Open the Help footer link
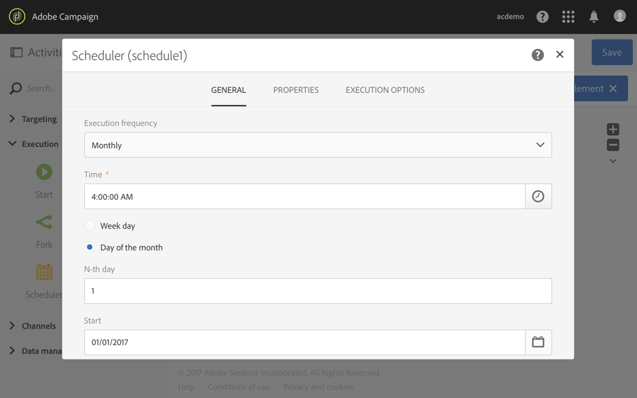 pyautogui.click(x=186, y=387)
